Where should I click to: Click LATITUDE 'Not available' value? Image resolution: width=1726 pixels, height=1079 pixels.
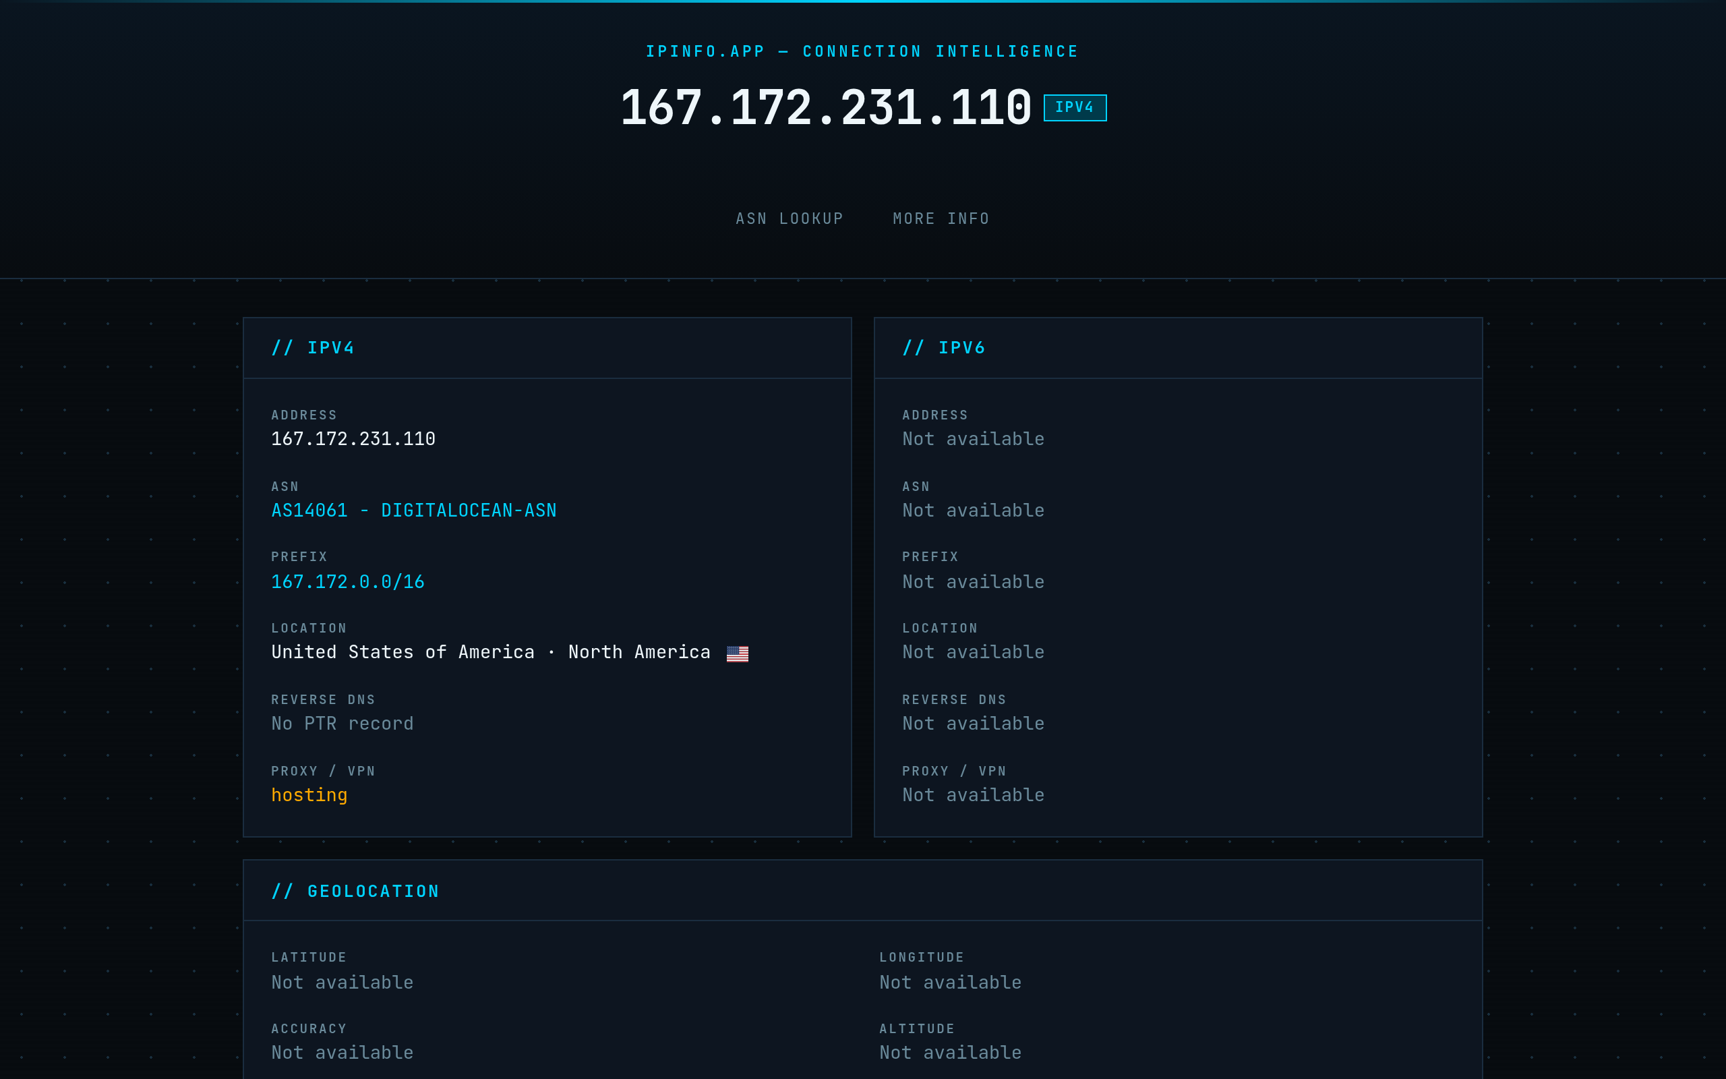[343, 983]
